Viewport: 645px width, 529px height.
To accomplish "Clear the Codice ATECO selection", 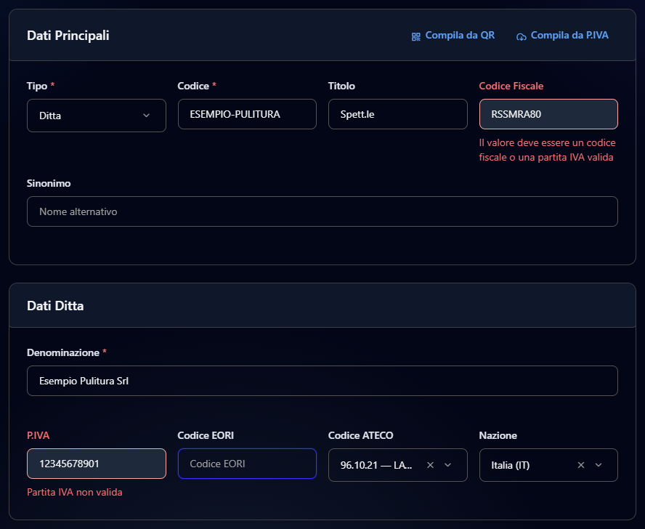I will click(x=430, y=465).
